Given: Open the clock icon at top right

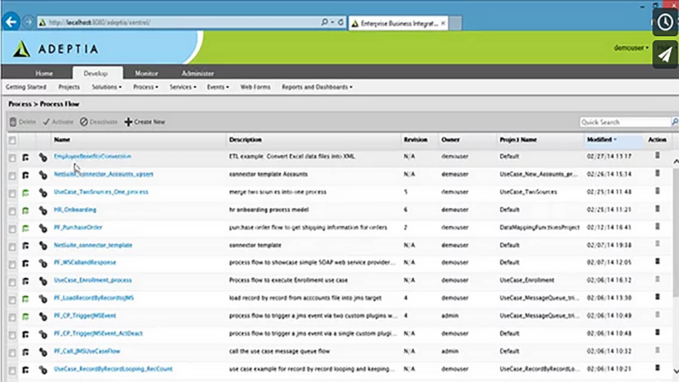Looking at the screenshot, I should [665, 22].
